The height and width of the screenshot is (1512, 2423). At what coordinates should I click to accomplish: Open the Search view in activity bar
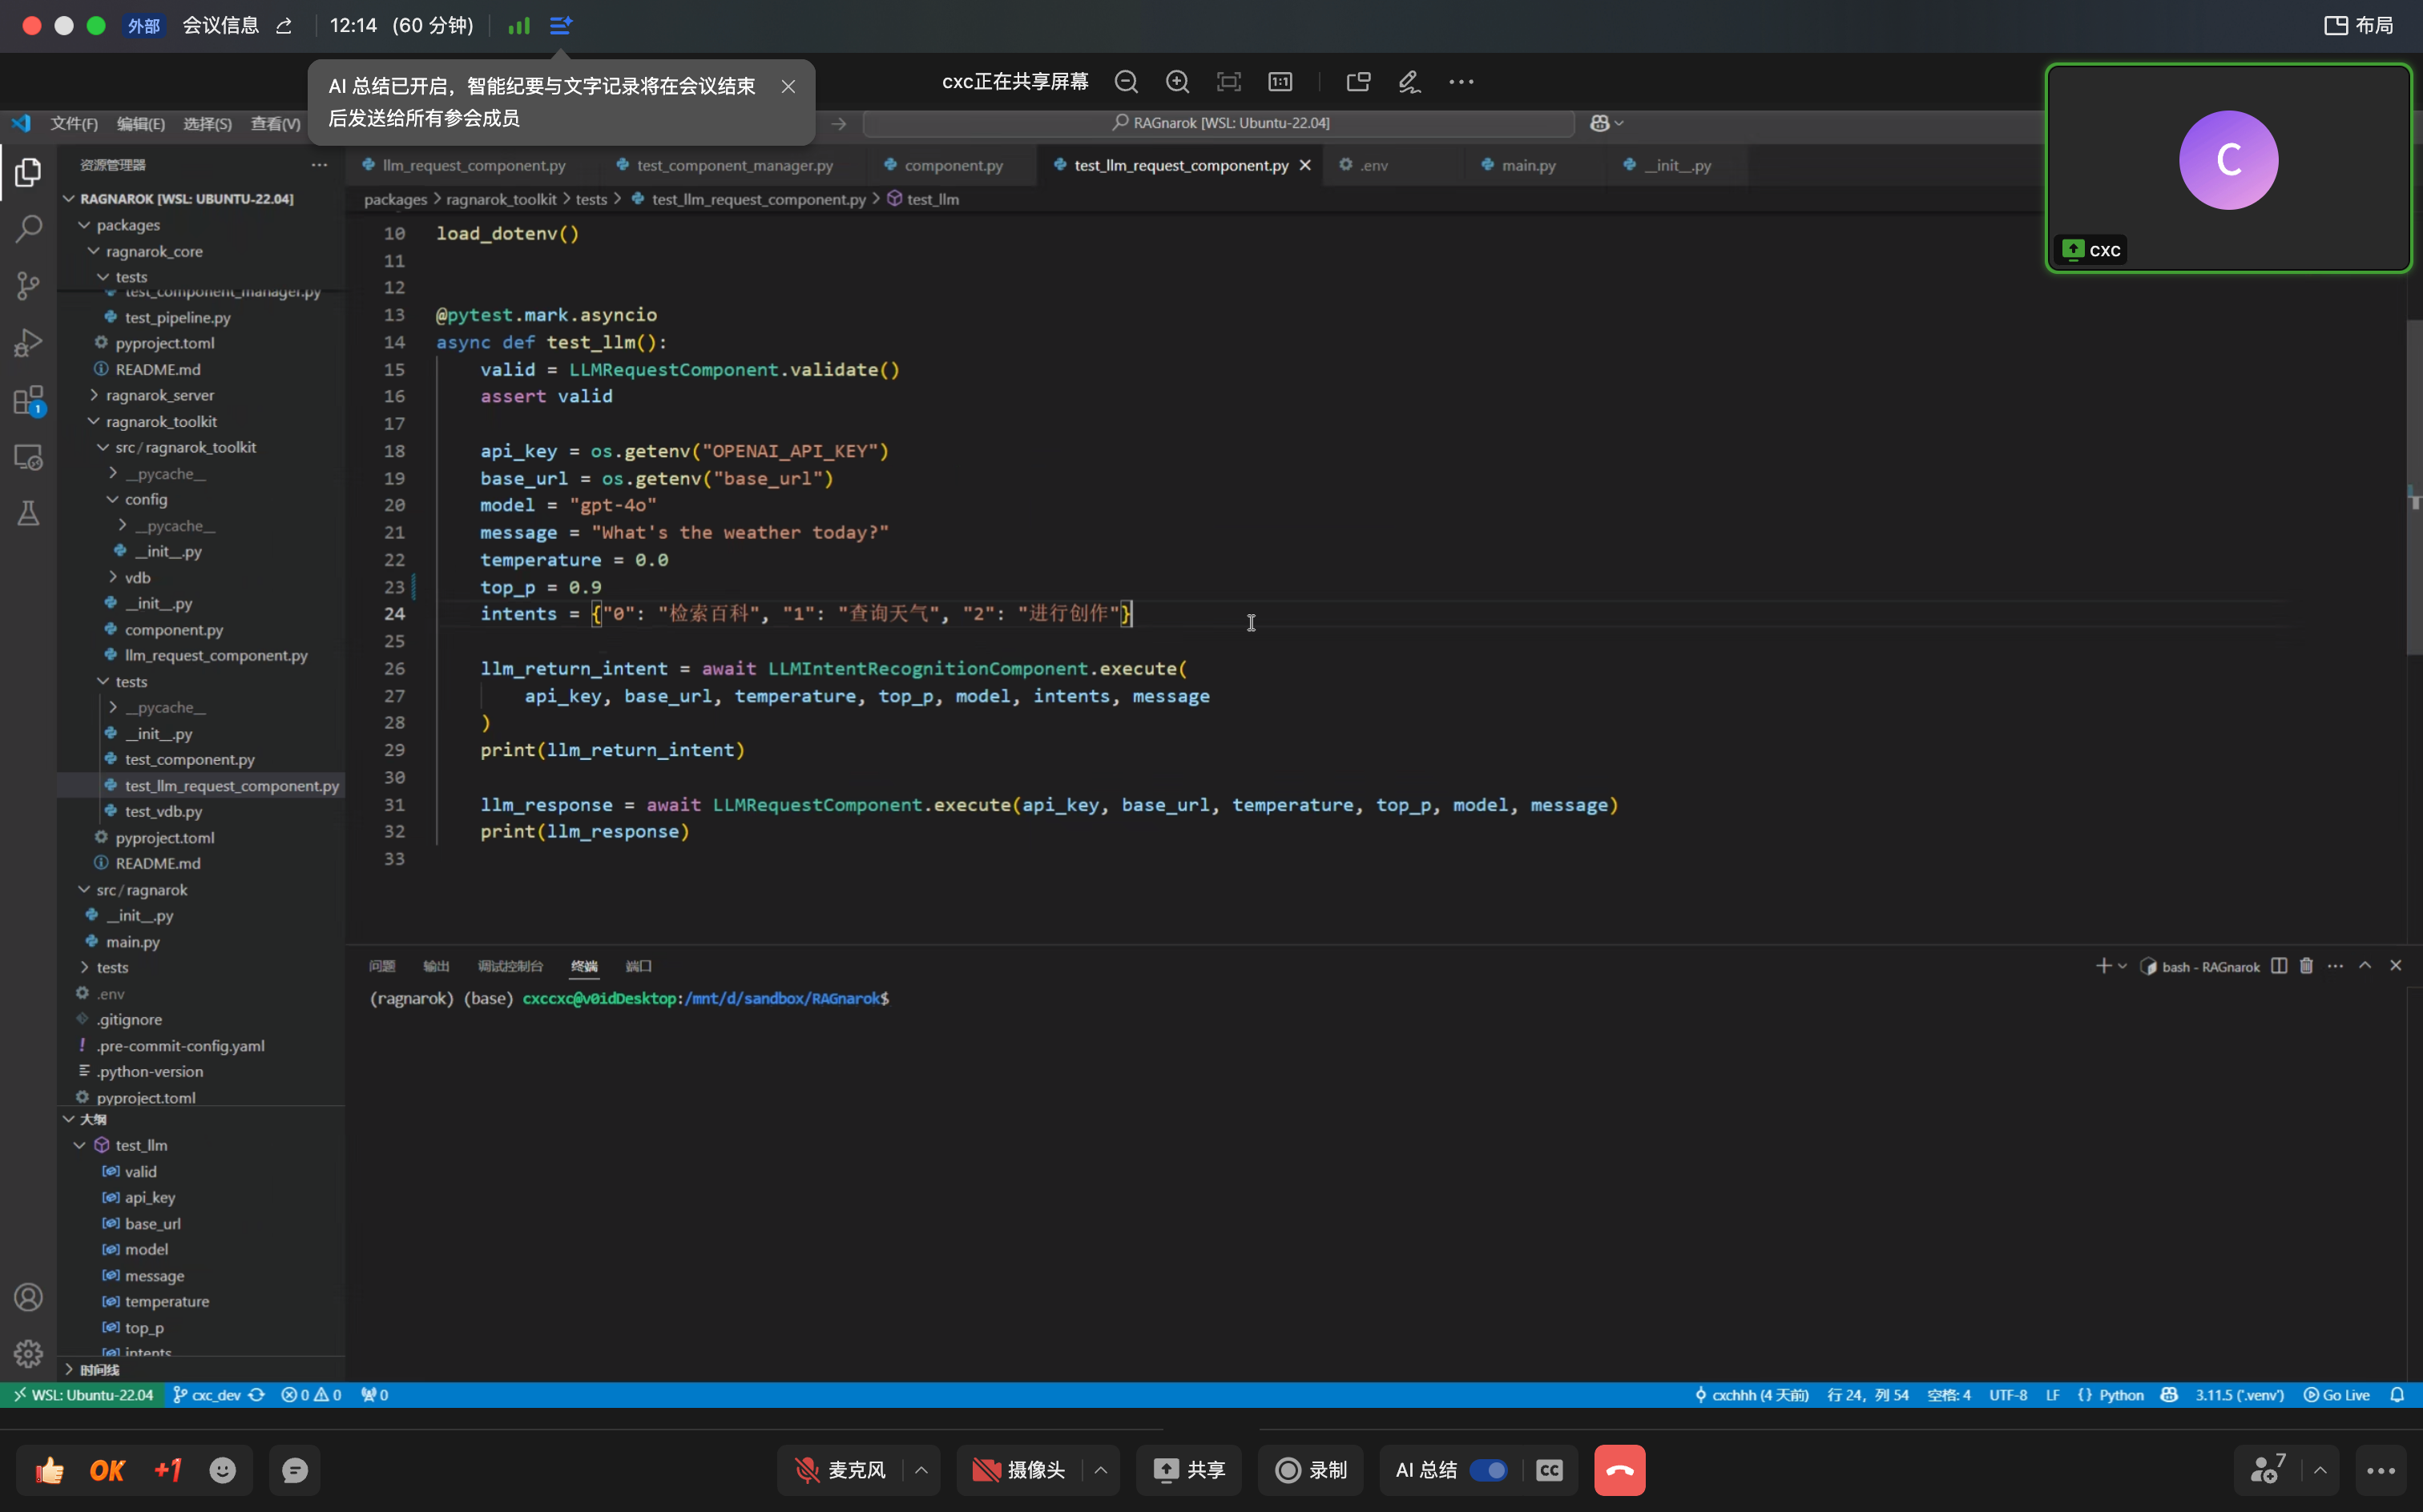(x=28, y=229)
